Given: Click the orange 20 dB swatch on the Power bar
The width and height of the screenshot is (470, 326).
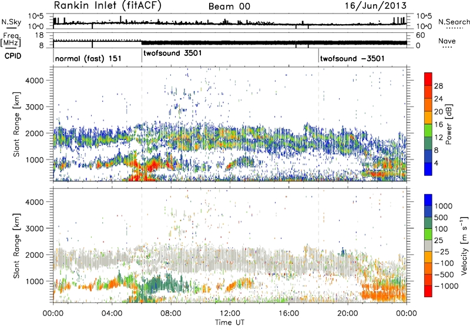Looking at the screenshot, I should pos(428,105).
